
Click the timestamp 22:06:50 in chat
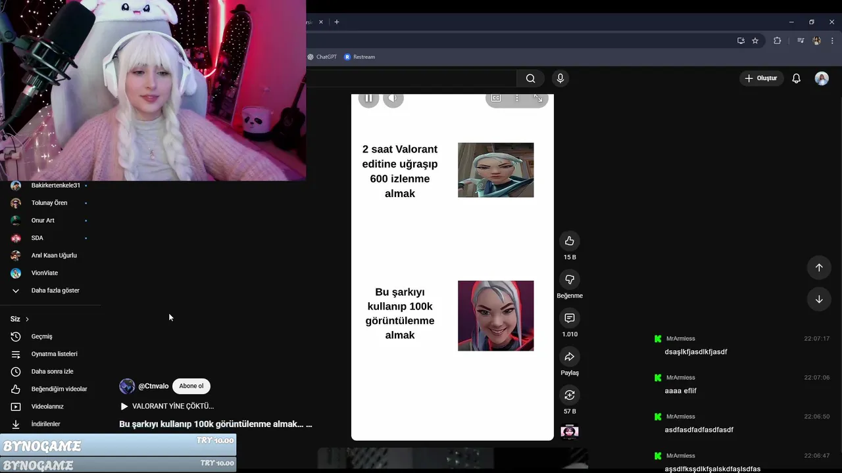[x=817, y=417]
